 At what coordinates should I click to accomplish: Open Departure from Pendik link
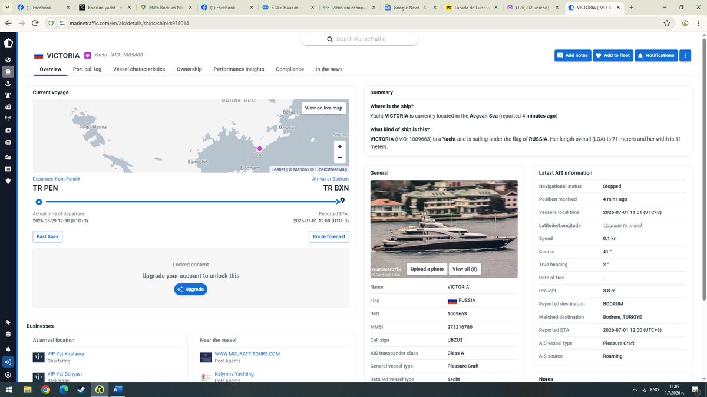[57, 179]
